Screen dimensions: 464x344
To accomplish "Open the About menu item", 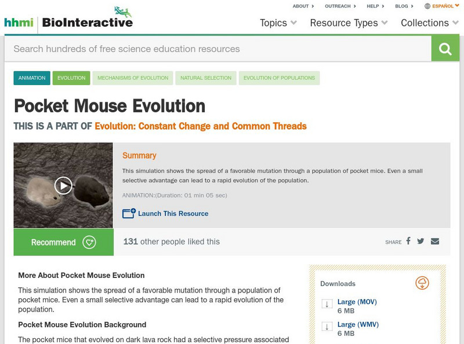I will click(303, 6).
